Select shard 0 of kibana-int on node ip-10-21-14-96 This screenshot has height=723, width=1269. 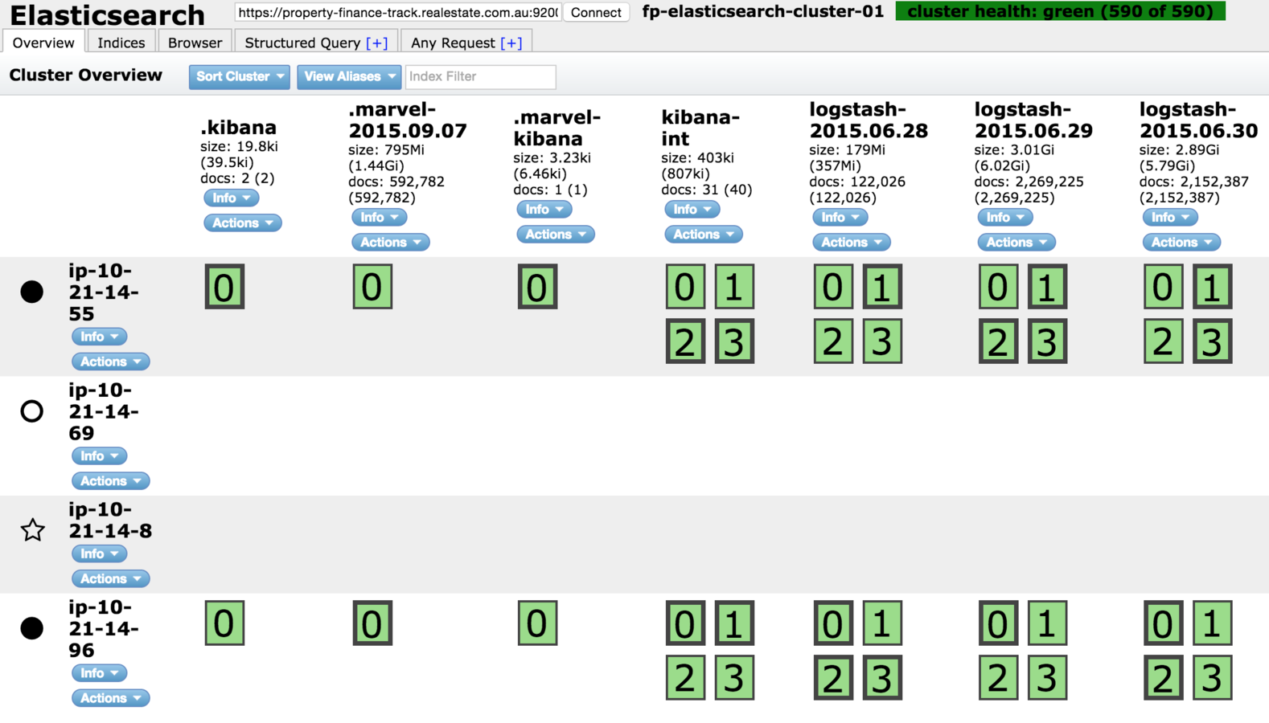[685, 623]
